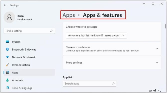Open Brian's user avatar picture
The width and height of the screenshot is (167, 93).
pyautogui.click(x=9, y=17)
